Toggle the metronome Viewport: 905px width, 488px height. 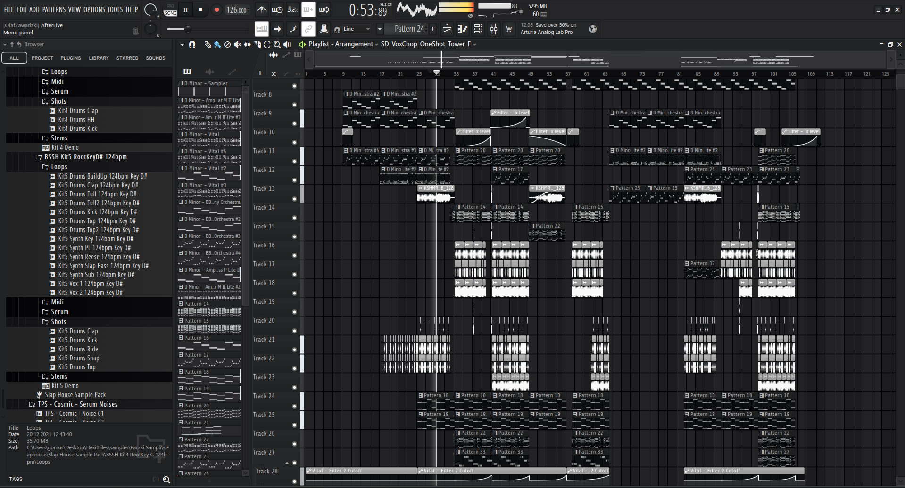pos(261,10)
